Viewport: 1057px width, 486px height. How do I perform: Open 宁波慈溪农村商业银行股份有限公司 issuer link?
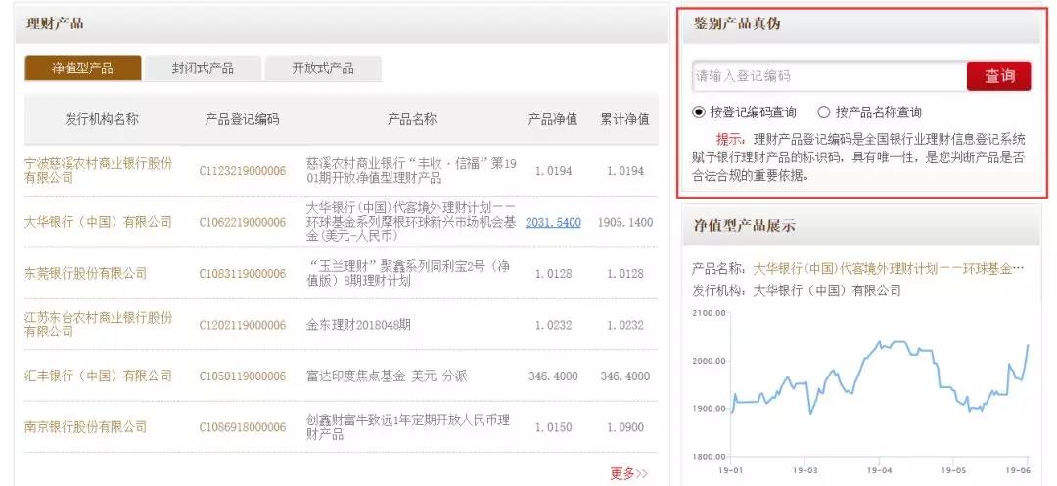99,171
